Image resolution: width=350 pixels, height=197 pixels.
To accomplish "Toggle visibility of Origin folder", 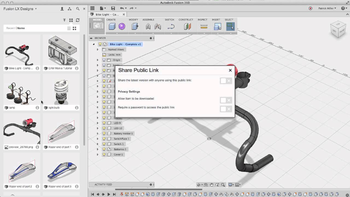I will tap(104, 60).
